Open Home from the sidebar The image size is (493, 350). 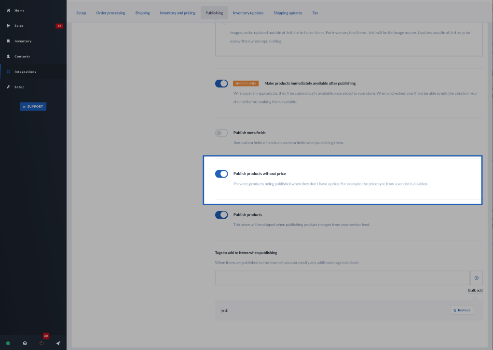pos(19,11)
